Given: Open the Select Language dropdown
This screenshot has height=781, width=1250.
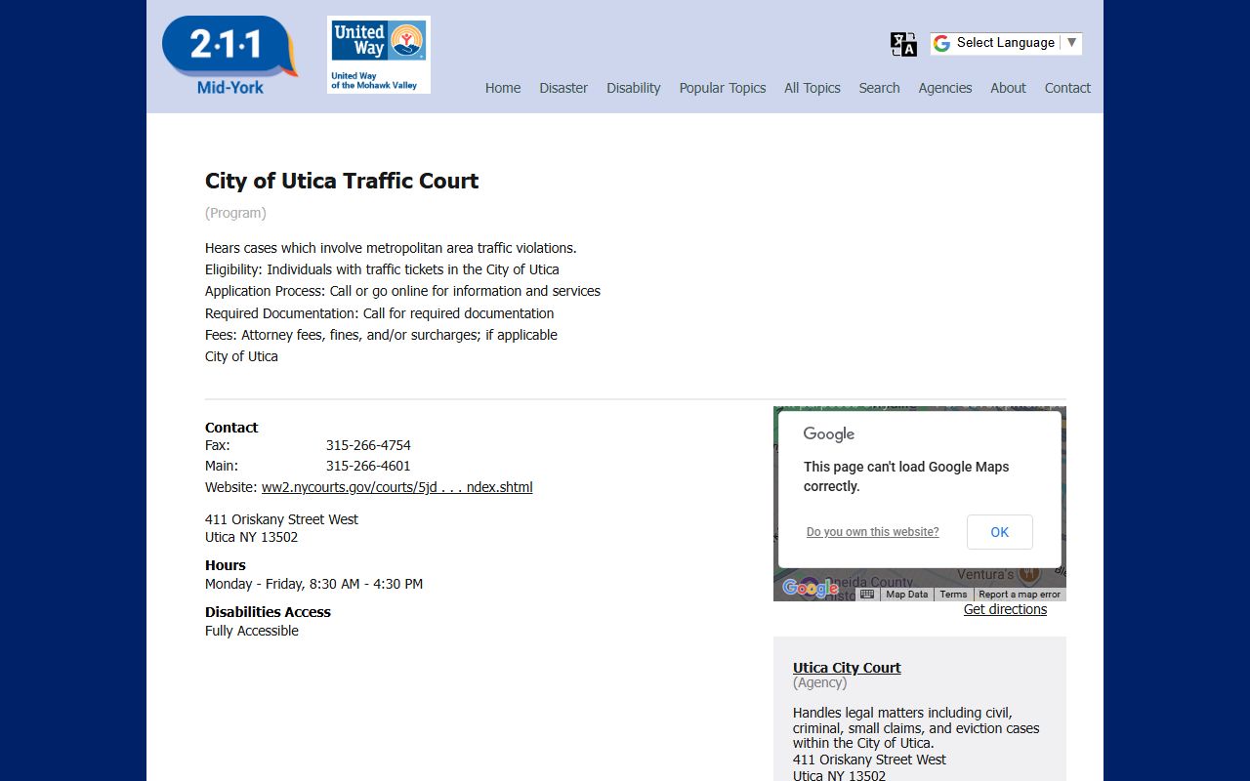Looking at the screenshot, I should pos(1006,43).
